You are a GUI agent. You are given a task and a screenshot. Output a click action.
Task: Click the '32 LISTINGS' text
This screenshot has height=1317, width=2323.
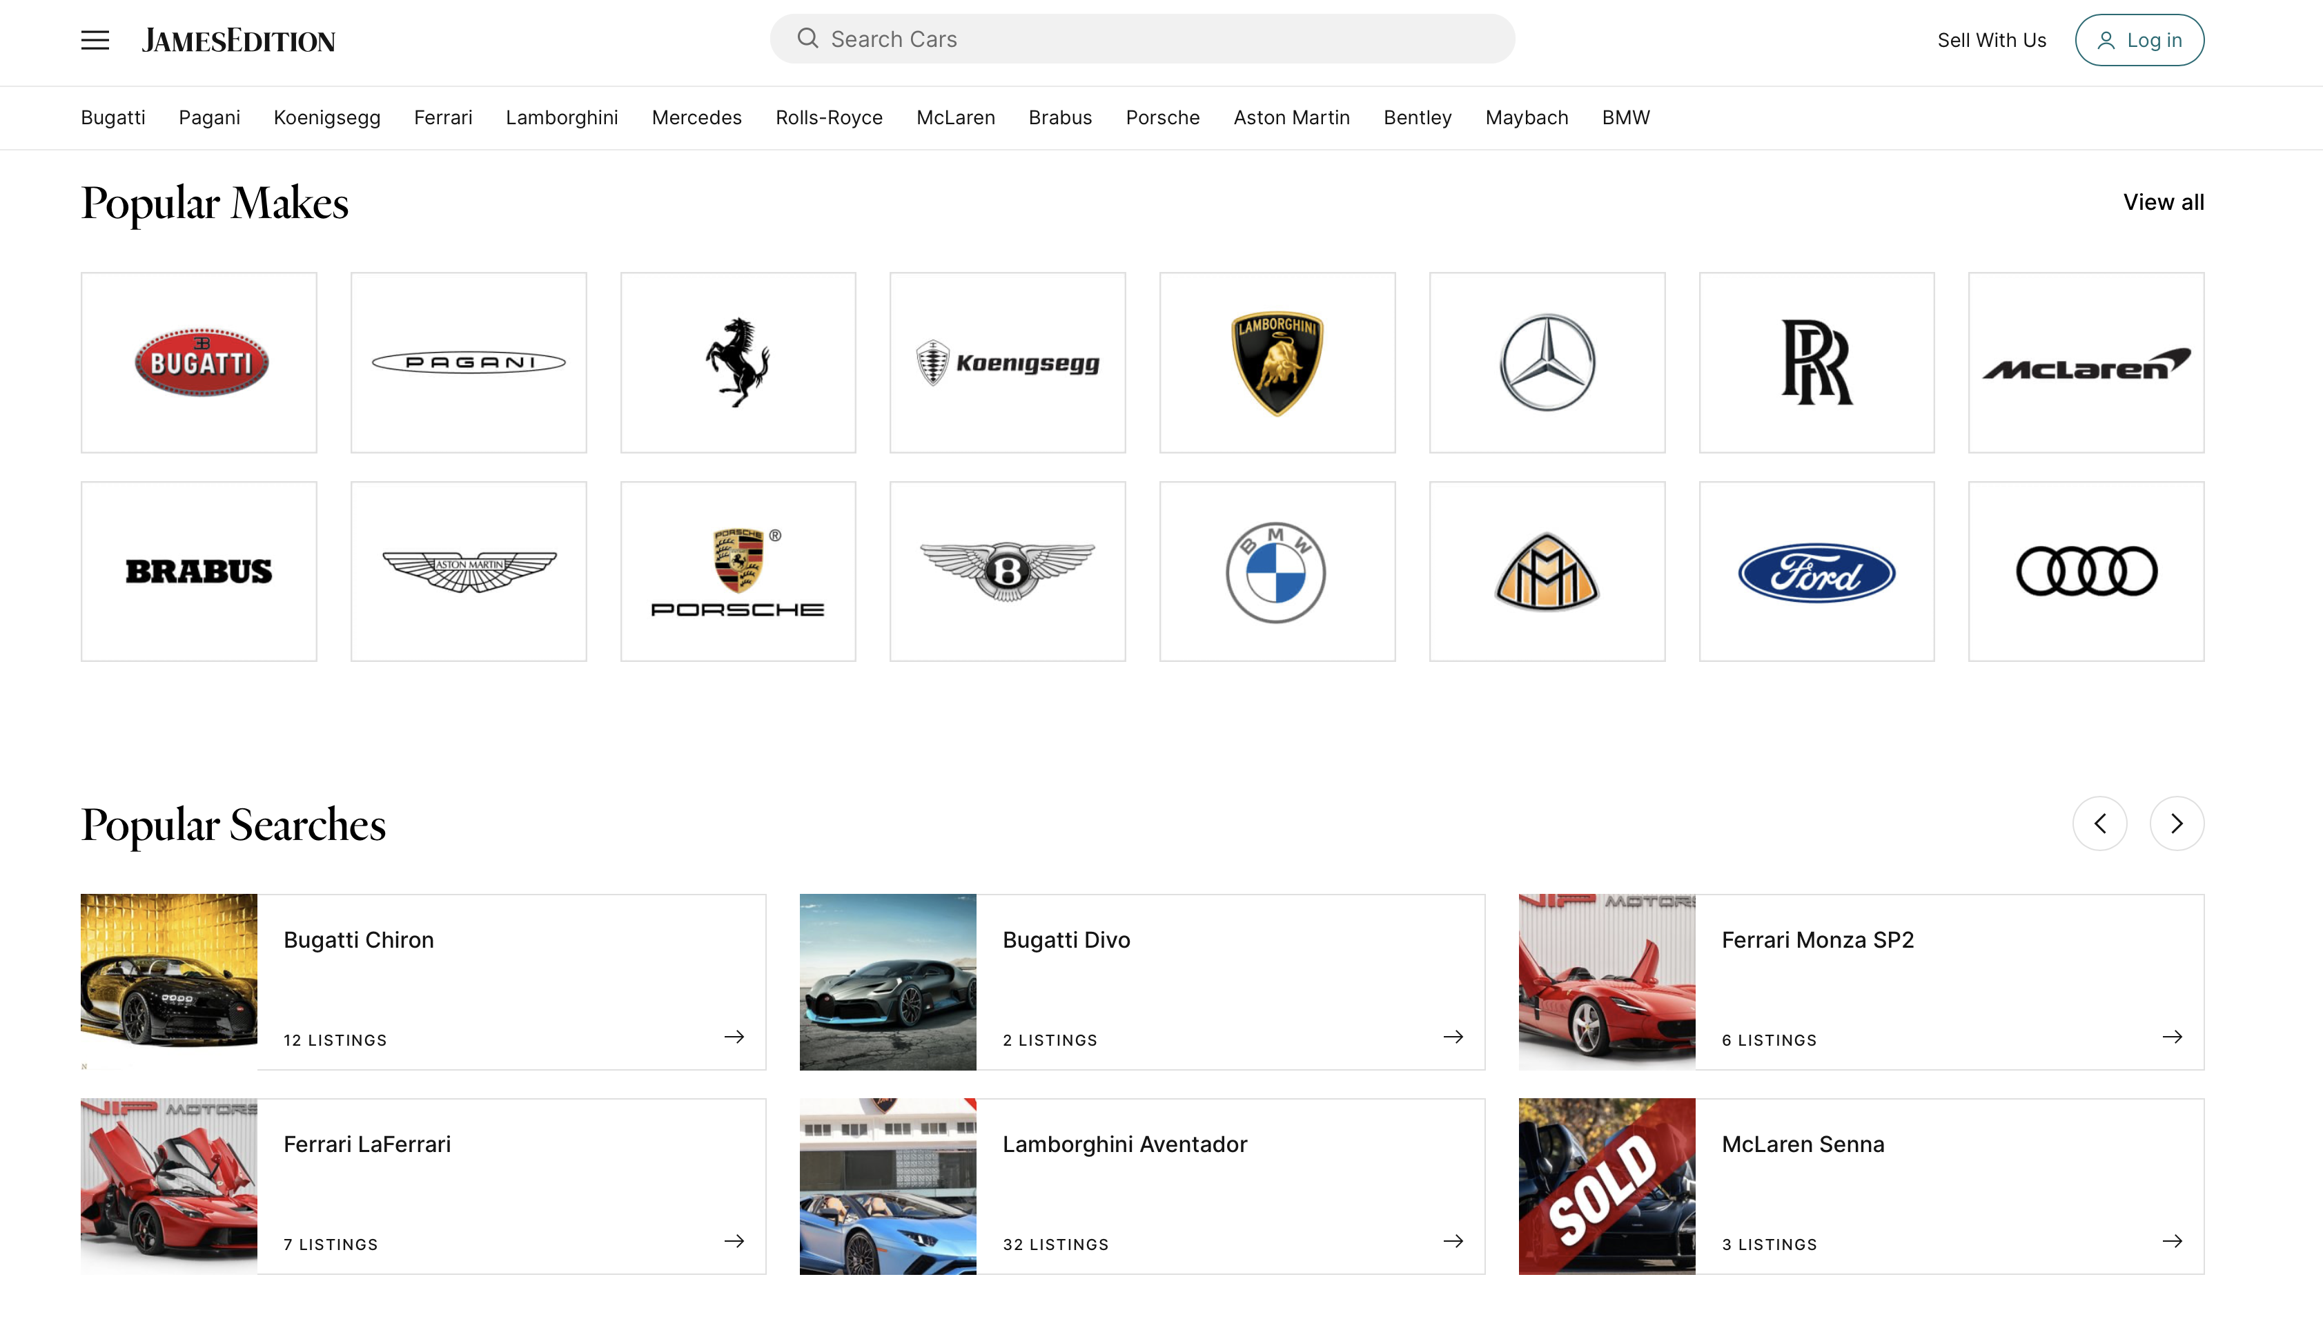coord(1055,1245)
